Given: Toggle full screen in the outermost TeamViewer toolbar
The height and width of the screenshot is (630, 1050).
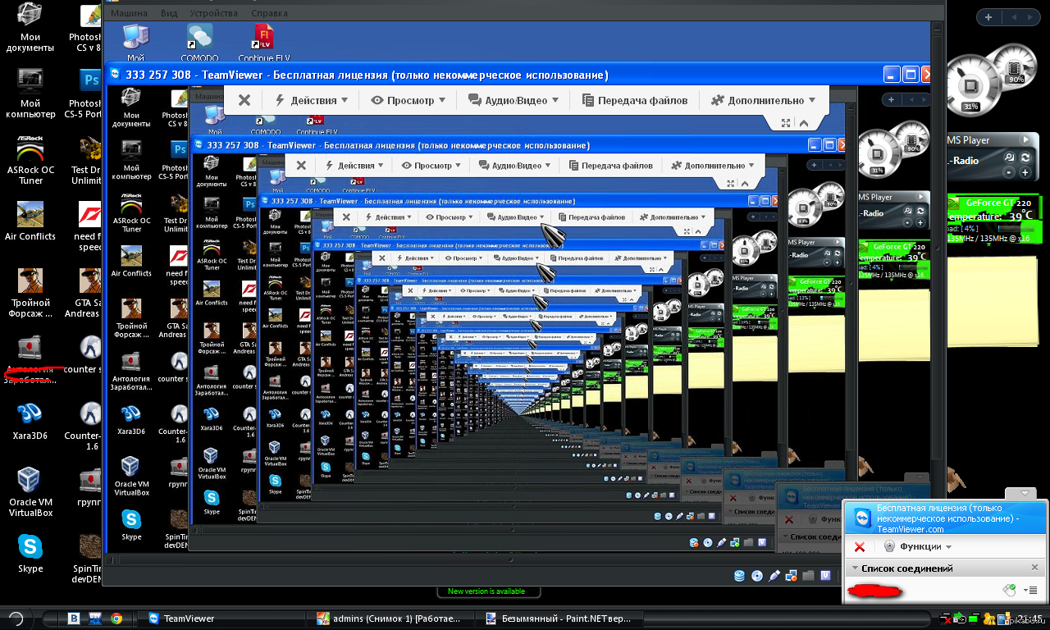Looking at the screenshot, I should (786, 122).
